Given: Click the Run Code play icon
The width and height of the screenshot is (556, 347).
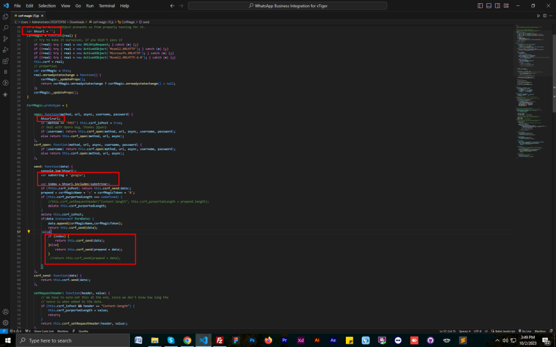Looking at the screenshot, I should tap(538, 16).
